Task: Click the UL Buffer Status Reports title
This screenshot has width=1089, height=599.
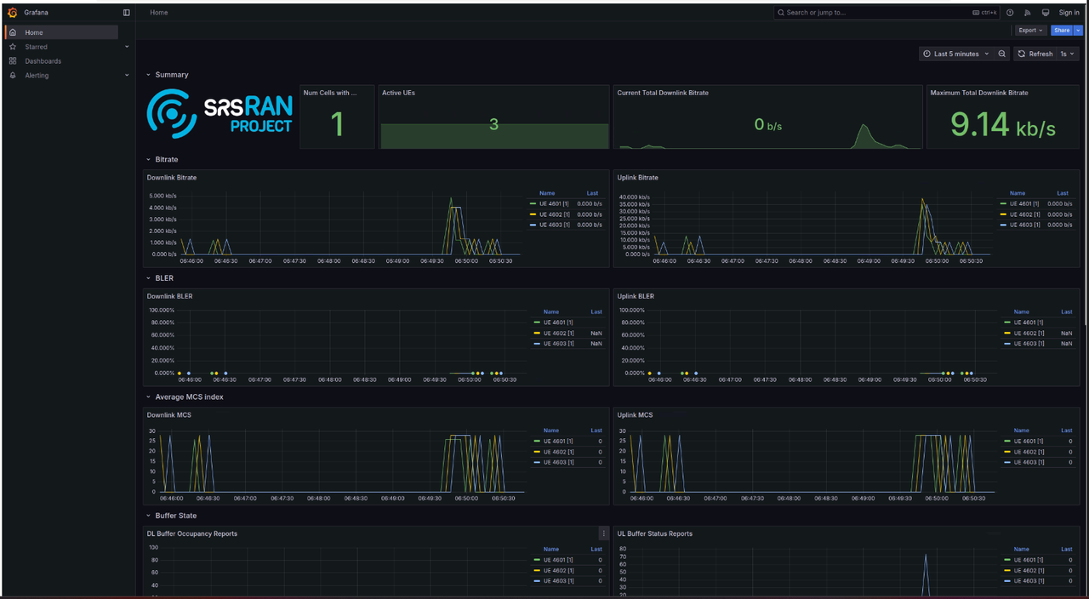Action: pyautogui.click(x=655, y=533)
